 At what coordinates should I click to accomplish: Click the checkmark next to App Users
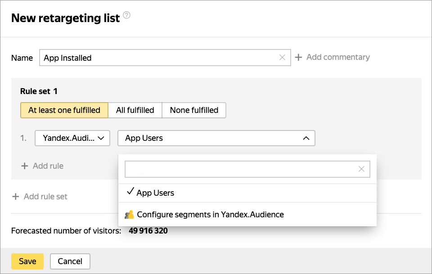click(x=130, y=192)
